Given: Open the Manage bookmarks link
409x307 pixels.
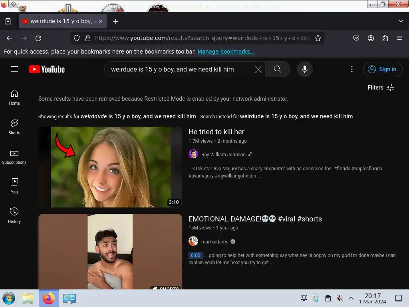Looking at the screenshot, I should 226,52.
